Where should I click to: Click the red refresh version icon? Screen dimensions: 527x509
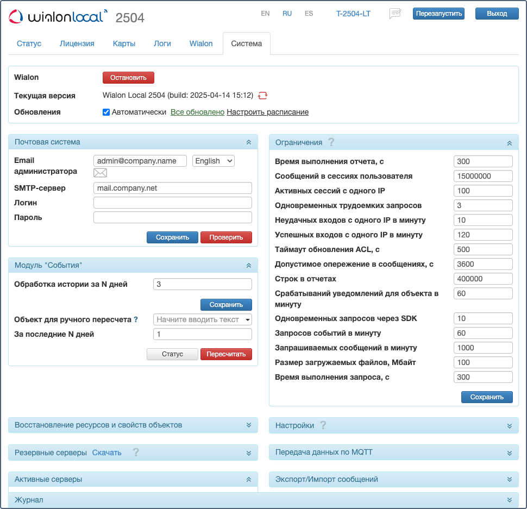point(262,96)
